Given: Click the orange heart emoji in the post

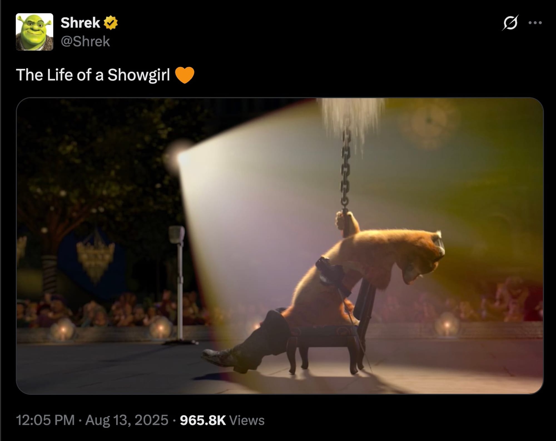Looking at the screenshot, I should pos(185,75).
